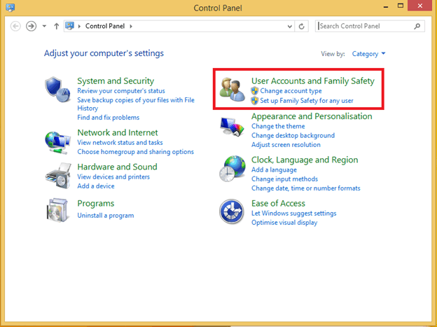Click the title bar Control Panel icon
Viewport: 437px width, 327px height.
[x=11, y=7]
